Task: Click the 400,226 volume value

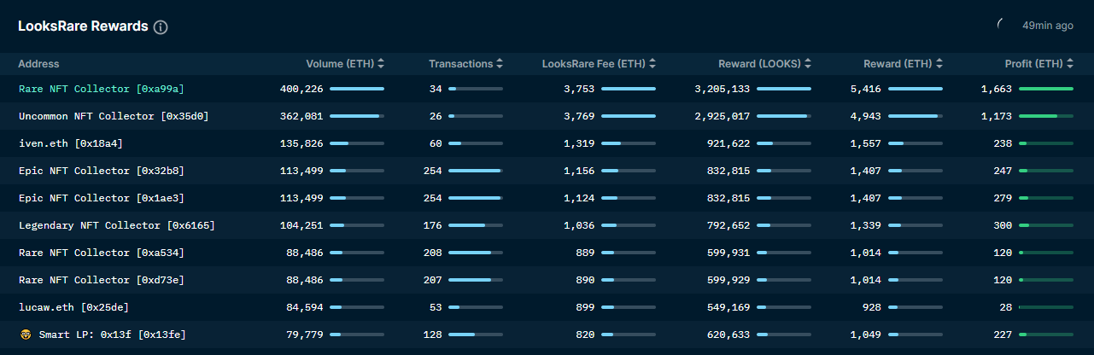Action: click(x=301, y=89)
